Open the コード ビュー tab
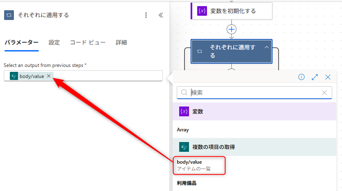The height and width of the screenshot is (191, 342). (x=88, y=42)
